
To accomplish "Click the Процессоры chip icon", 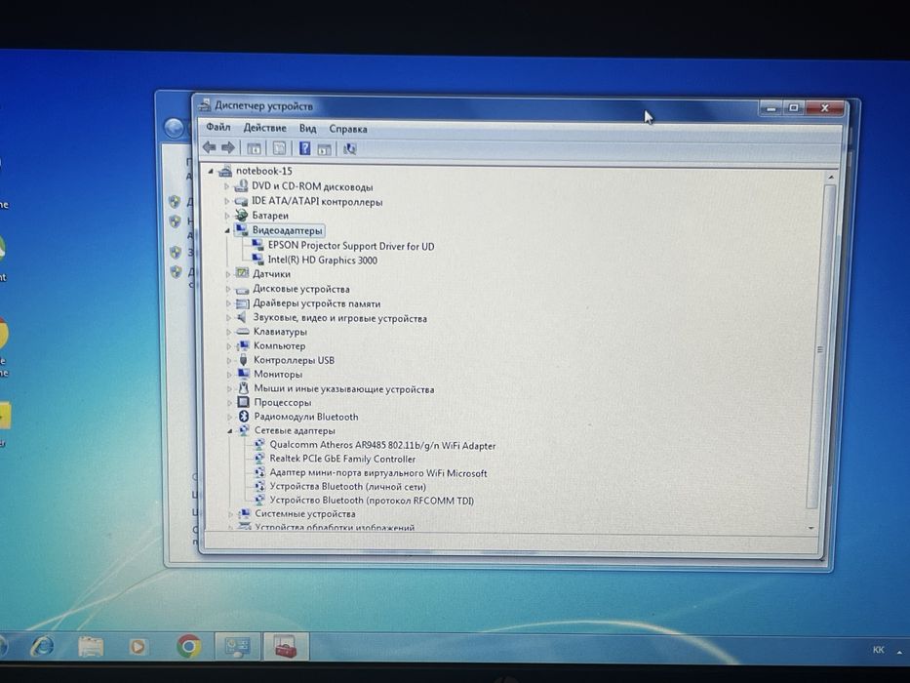I will pos(244,402).
